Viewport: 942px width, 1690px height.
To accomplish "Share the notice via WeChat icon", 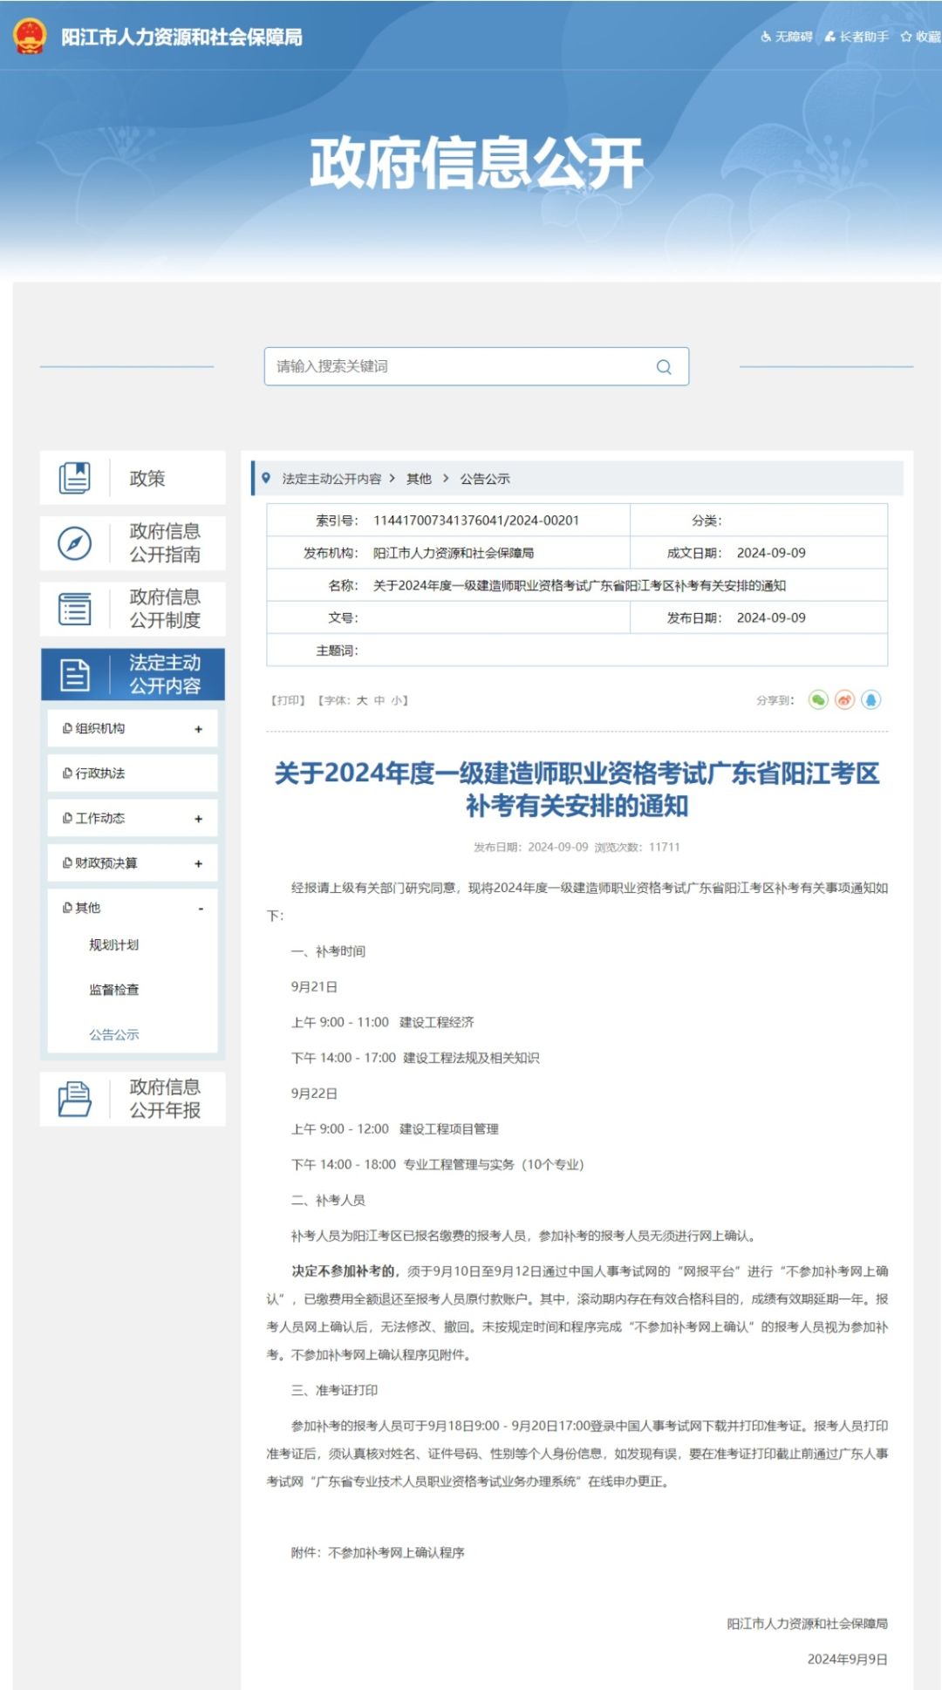I will (817, 700).
